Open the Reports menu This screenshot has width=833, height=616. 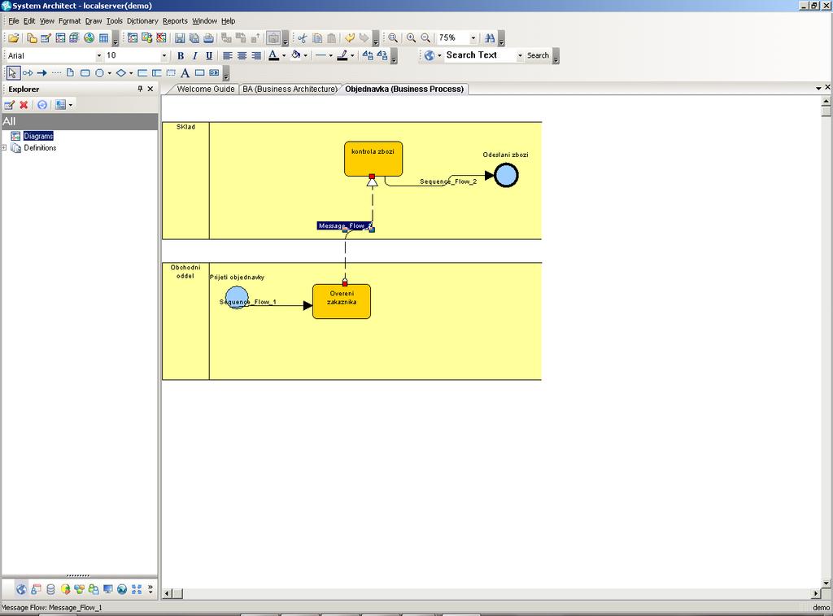tap(176, 20)
